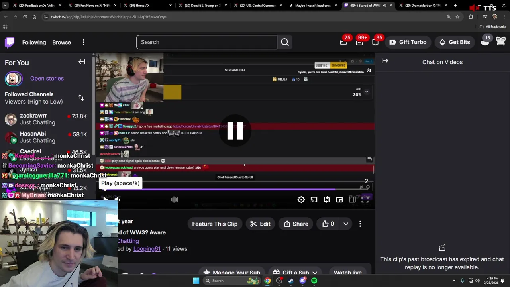This screenshot has width=510, height=287.
Task: Click the clip loop arrows icon
Action: point(327,200)
